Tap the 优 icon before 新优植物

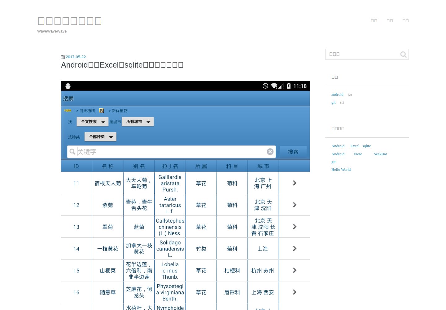[x=101, y=110]
